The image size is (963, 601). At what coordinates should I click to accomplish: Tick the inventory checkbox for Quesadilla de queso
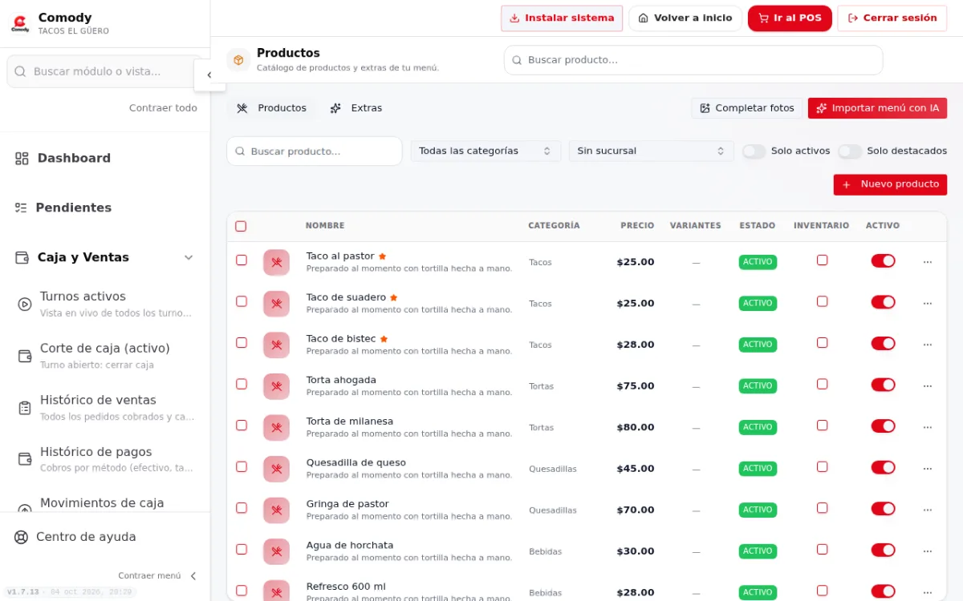(x=822, y=466)
